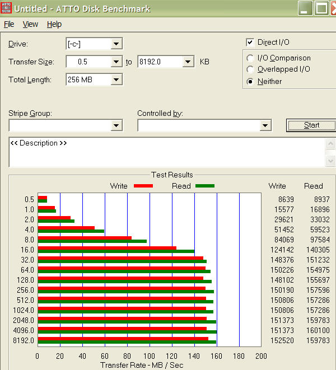Image resolution: width=336 pixels, height=370 pixels.
Task: Click the green Read legend swatch
Action: point(204,186)
